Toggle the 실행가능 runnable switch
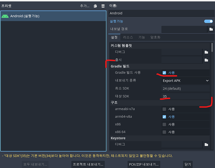 pyautogui.click(x=208, y=21)
